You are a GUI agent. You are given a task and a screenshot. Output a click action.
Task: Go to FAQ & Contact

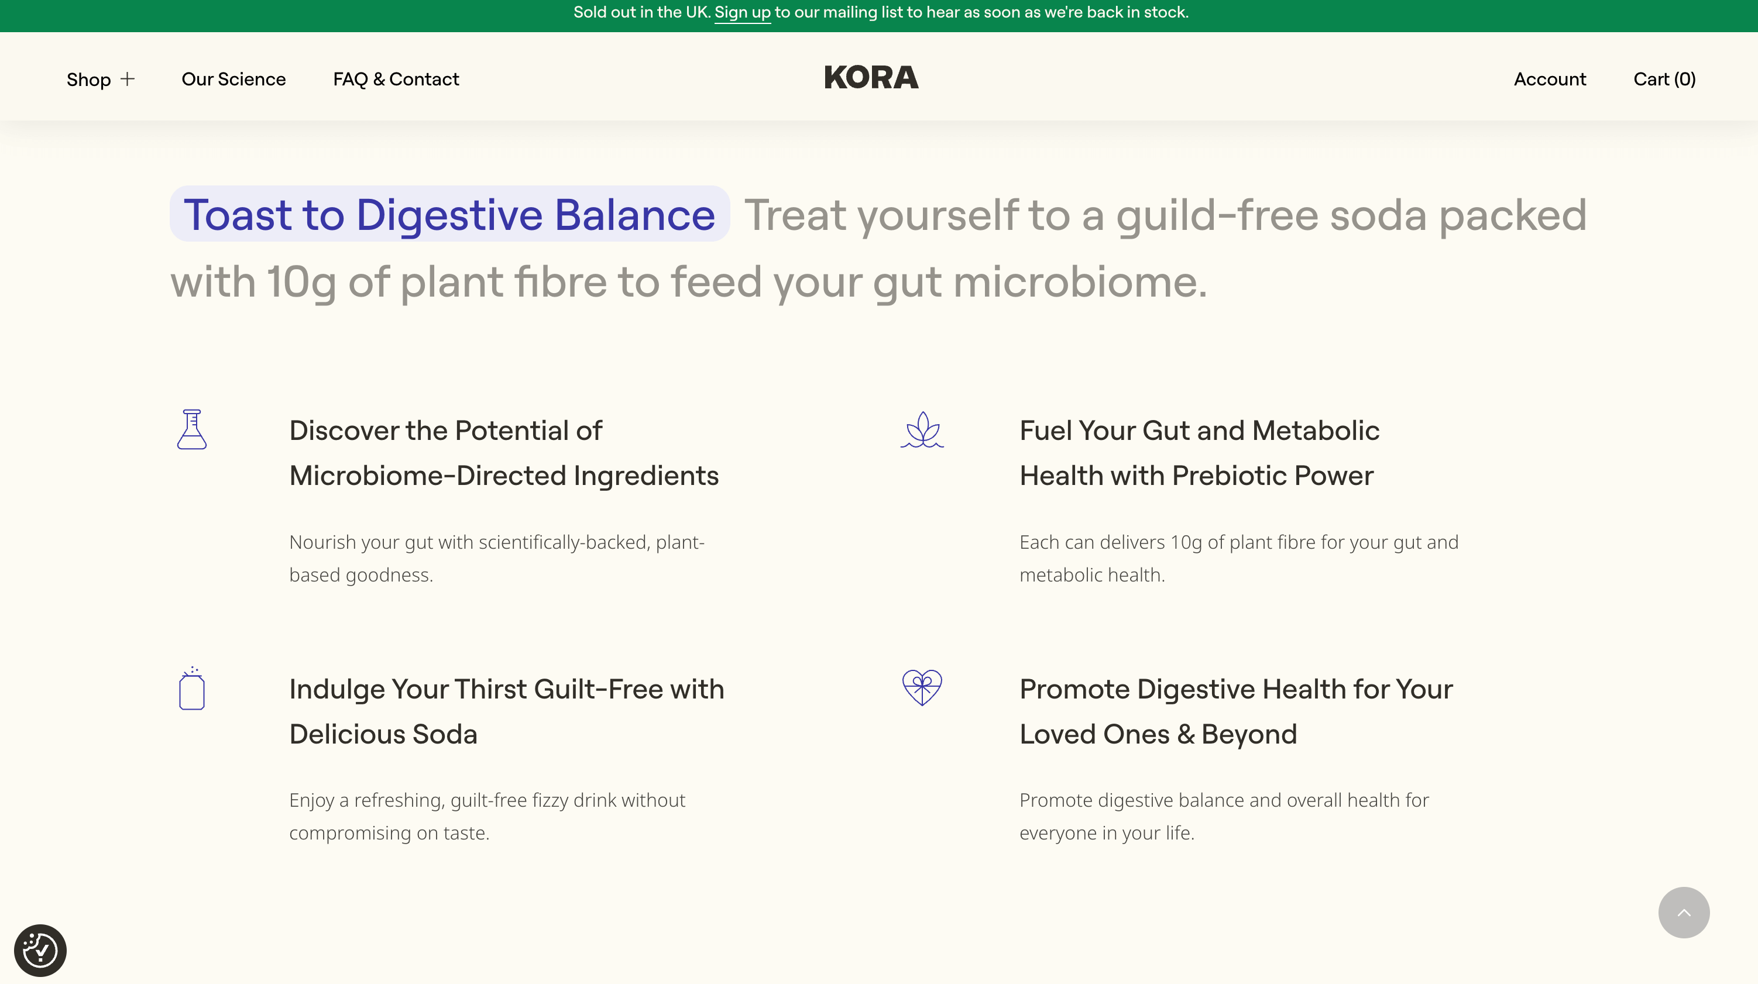(396, 79)
